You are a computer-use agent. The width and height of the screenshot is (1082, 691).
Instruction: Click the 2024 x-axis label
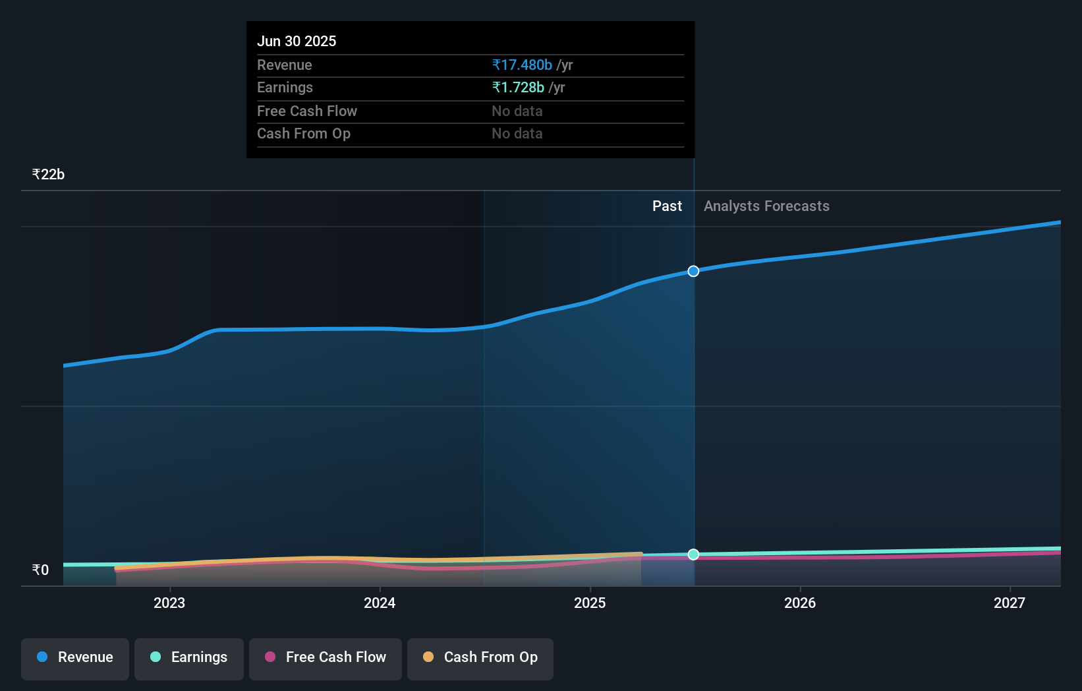380,603
